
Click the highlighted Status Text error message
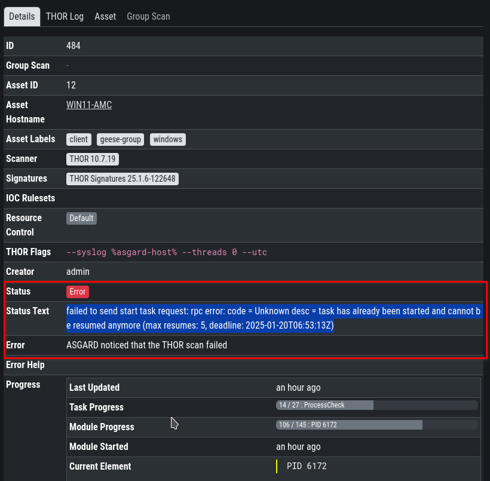coord(273,318)
